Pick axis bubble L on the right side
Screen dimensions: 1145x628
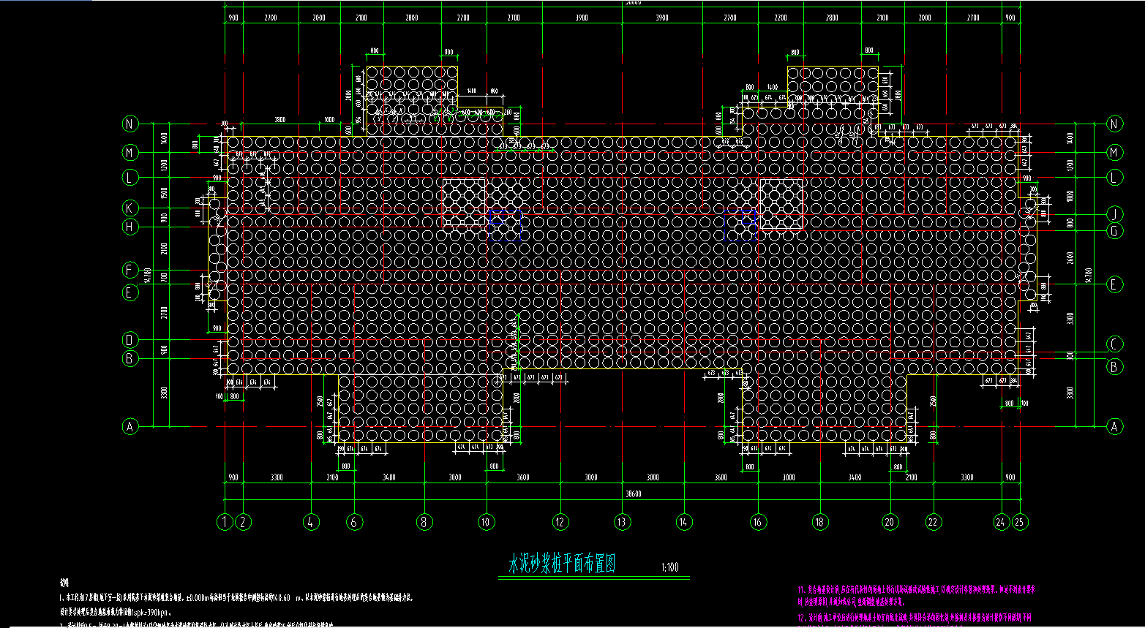1114,177
